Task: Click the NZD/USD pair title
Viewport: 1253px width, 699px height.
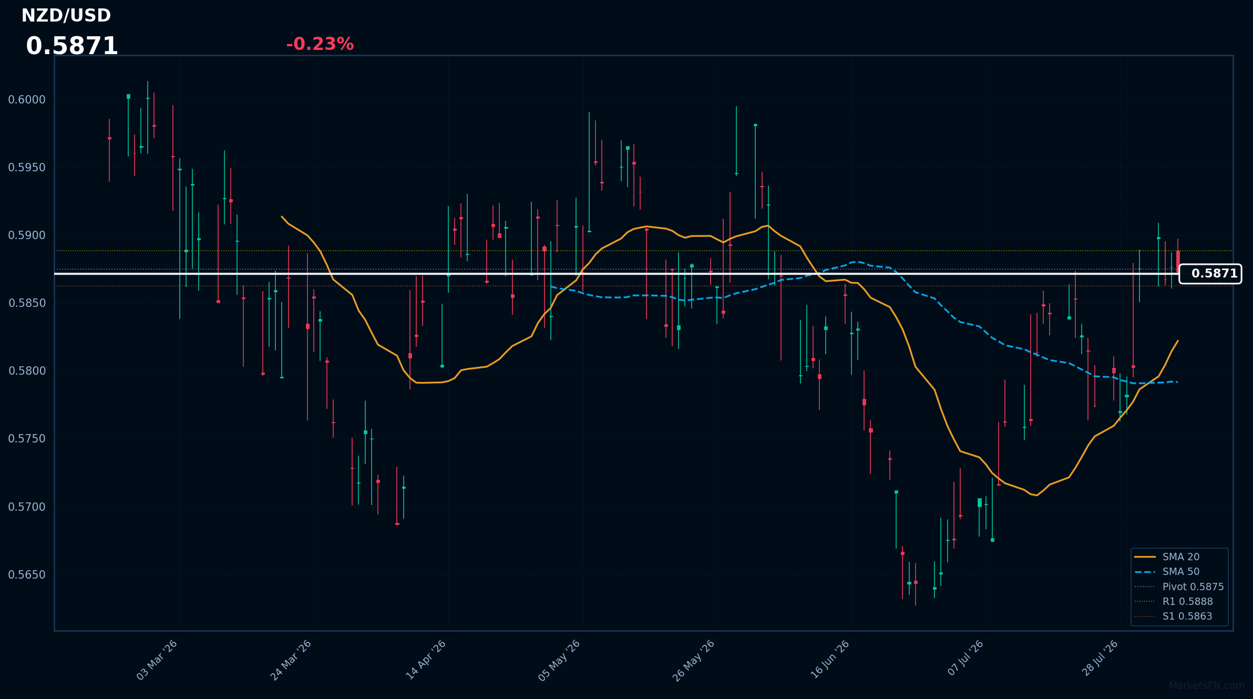Action: (66, 16)
